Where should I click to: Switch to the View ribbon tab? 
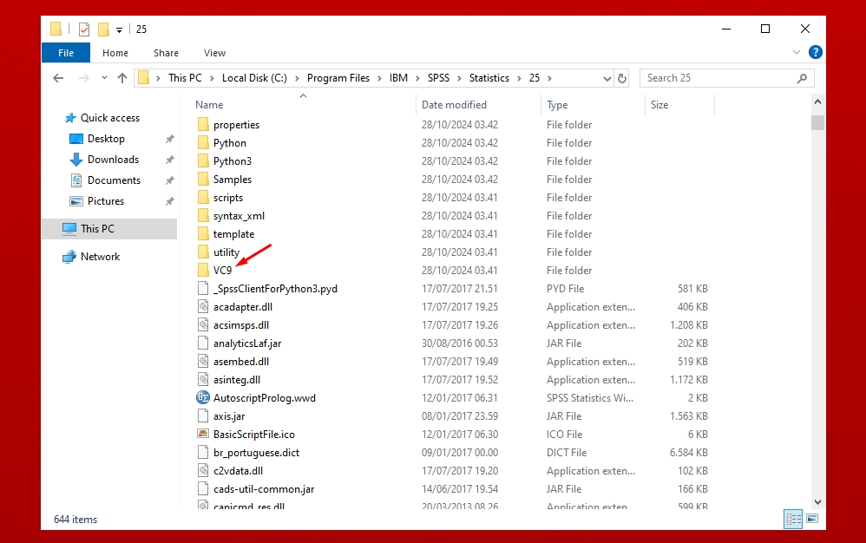pos(214,53)
